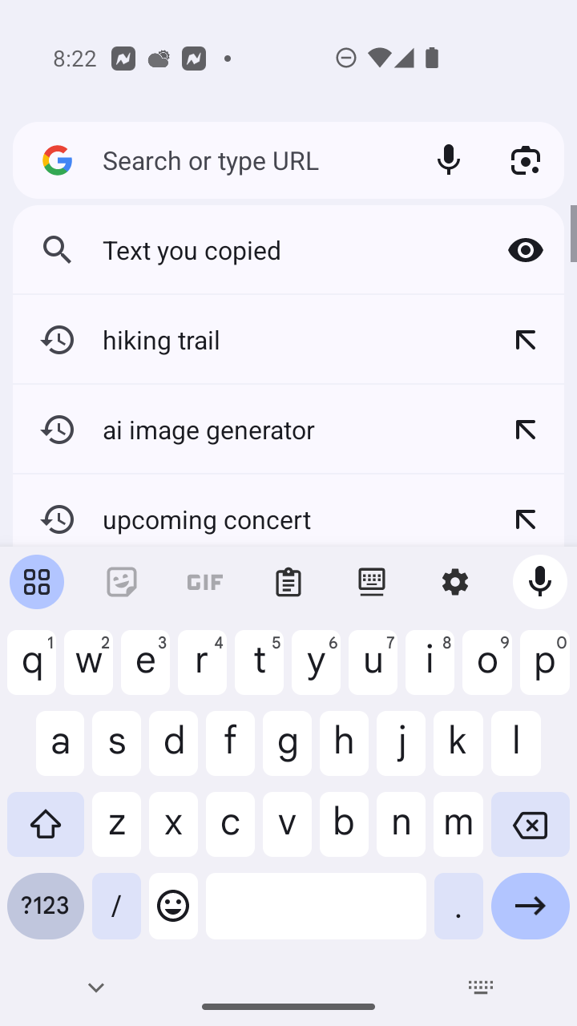The height and width of the screenshot is (1026, 577).
Task: Click the suggestions list scrollbar
Action: click(x=573, y=233)
